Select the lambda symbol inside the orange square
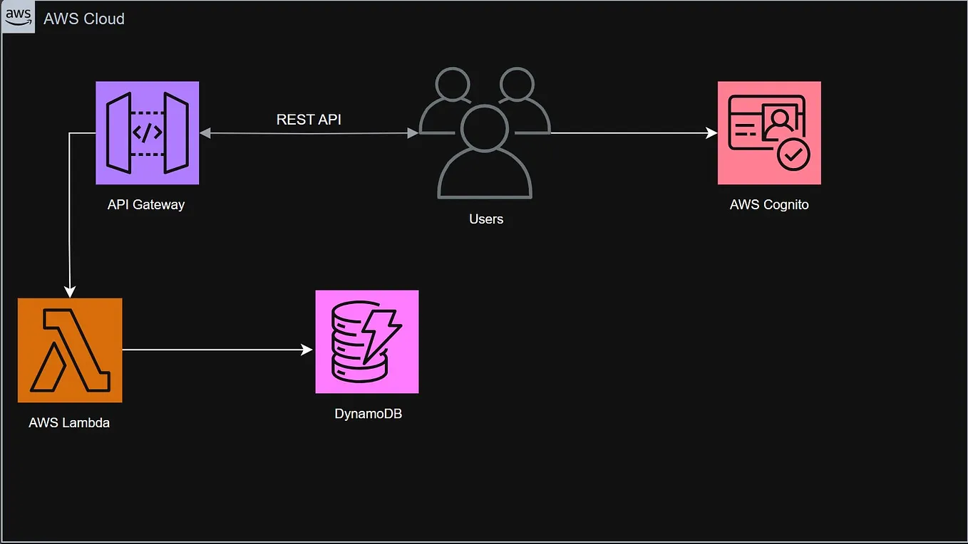 point(69,350)
